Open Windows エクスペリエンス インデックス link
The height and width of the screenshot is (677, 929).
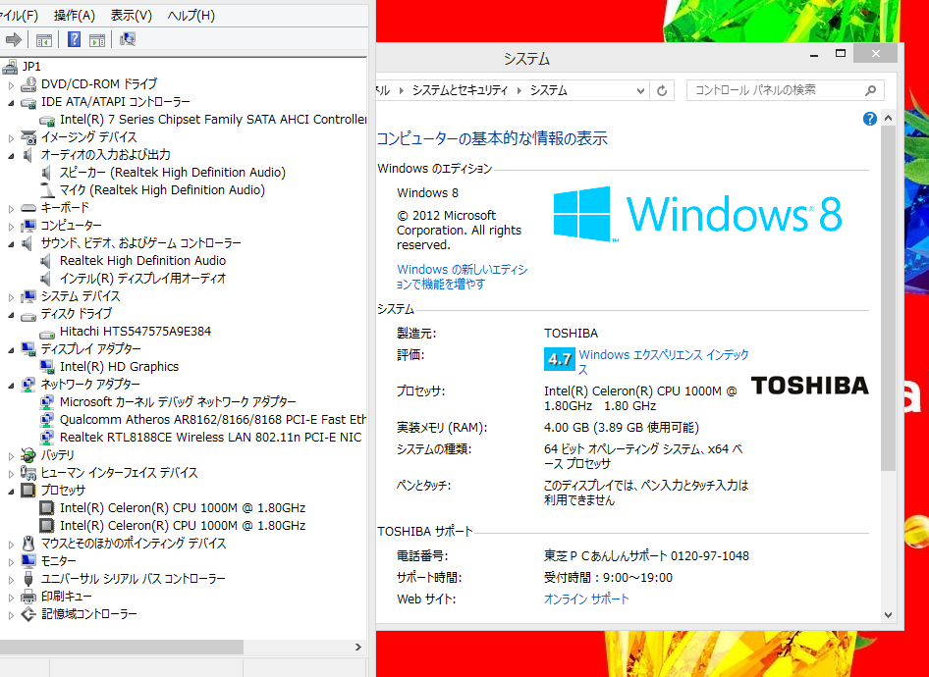pos(664,362)
